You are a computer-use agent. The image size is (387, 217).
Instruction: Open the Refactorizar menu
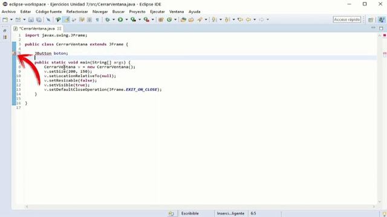pos(77,11)
